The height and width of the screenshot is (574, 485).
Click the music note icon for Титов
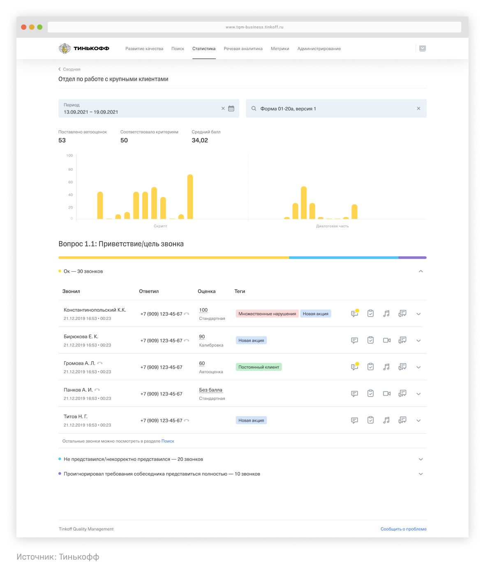pos(386,420)
